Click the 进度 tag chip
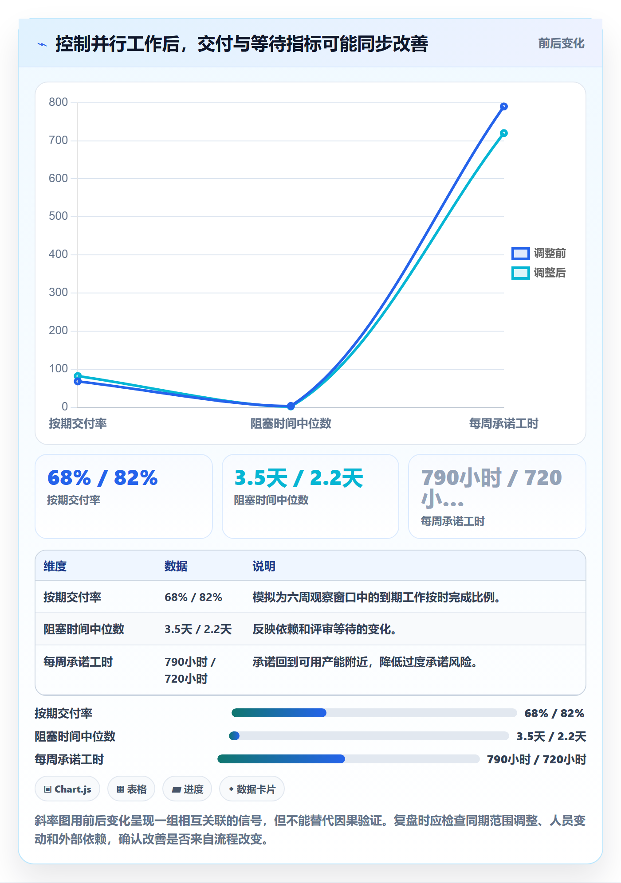Image resolution: width=621 pixels, height=883 pixels. click(187, 789)
